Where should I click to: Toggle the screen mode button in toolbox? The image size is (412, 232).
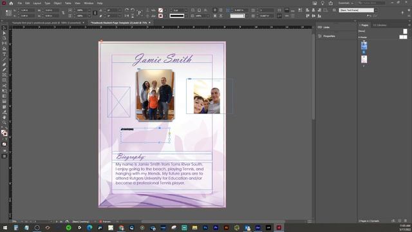5,156
